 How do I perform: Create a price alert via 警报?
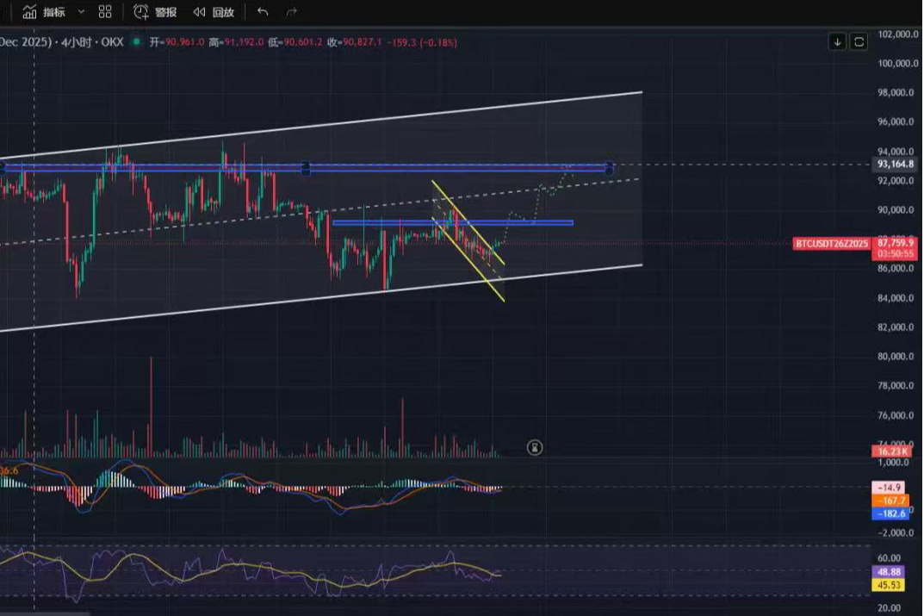click(x=156, y=12)
